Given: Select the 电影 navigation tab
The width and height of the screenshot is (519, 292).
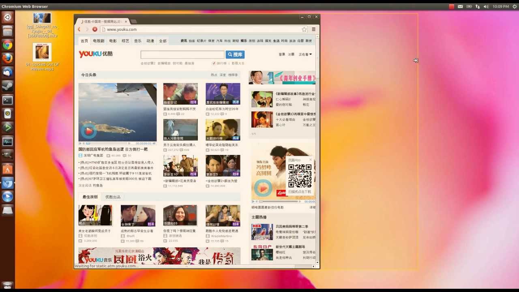Looking at the screenshot, I should [113, 41].
